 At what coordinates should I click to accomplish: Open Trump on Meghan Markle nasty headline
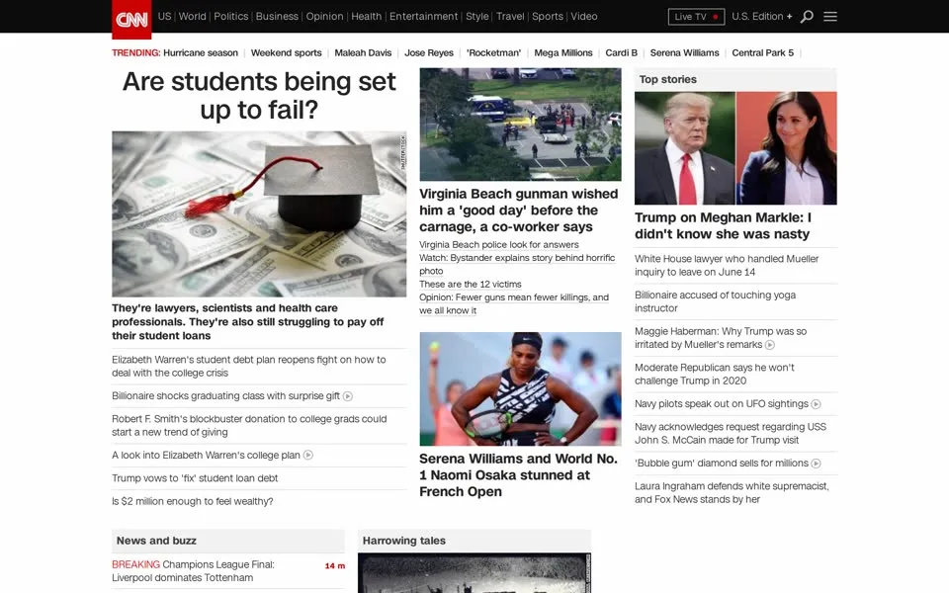[x=724, y=225]
